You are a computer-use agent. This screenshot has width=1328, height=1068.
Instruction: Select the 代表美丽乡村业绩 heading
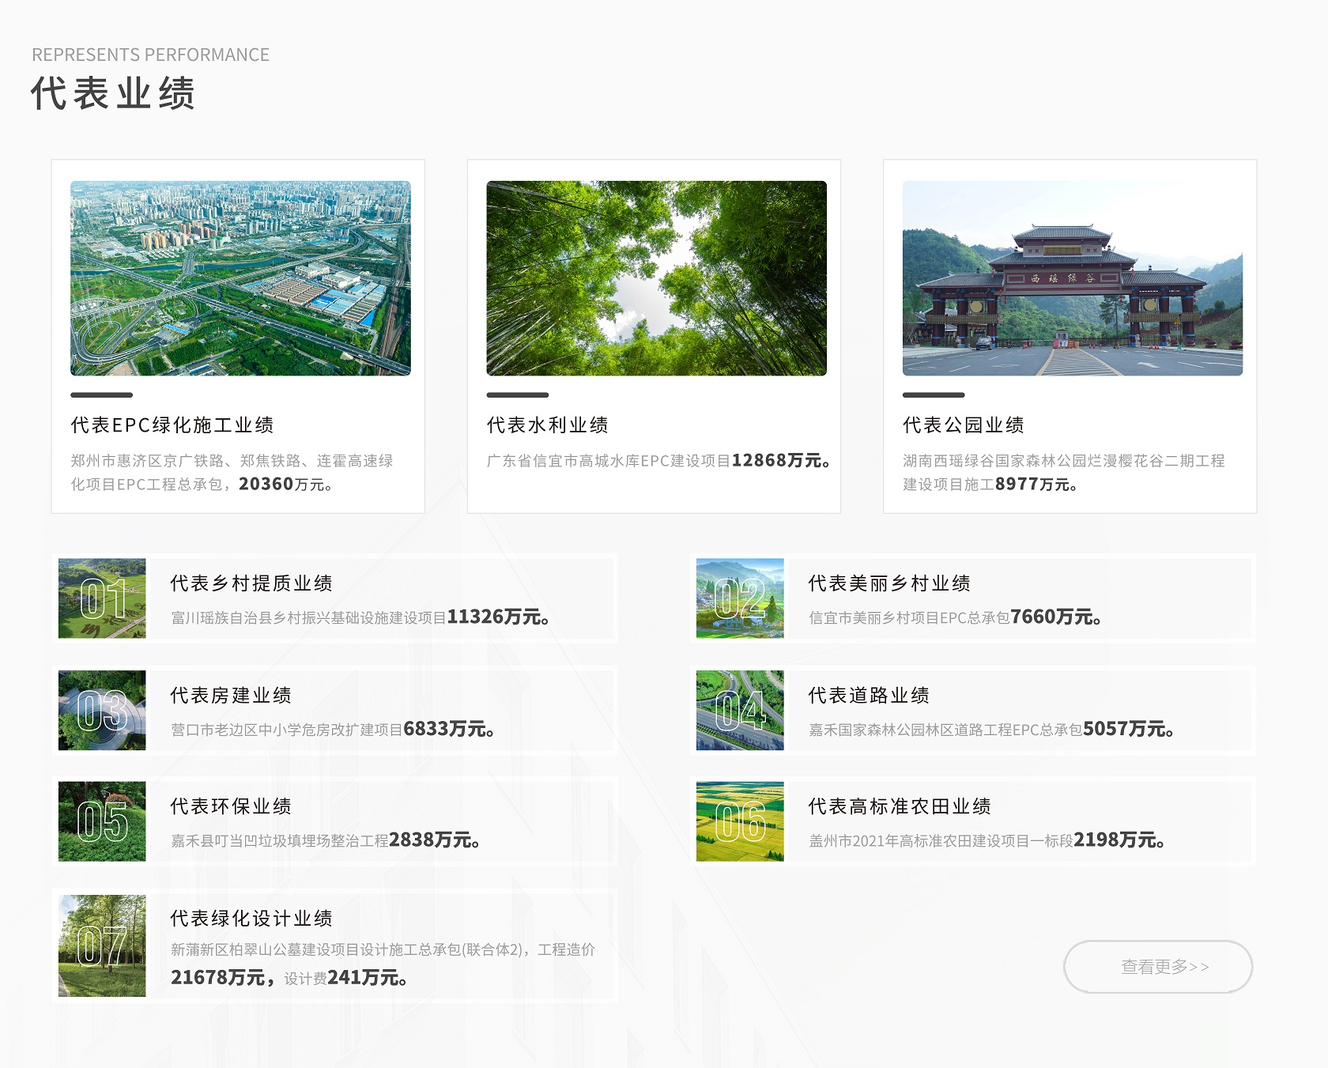click(889, 583)
